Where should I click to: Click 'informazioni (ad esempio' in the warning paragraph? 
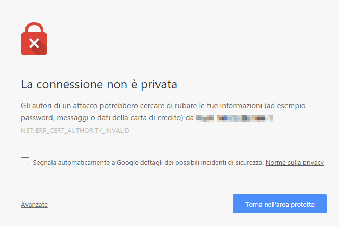pos(263,106)
